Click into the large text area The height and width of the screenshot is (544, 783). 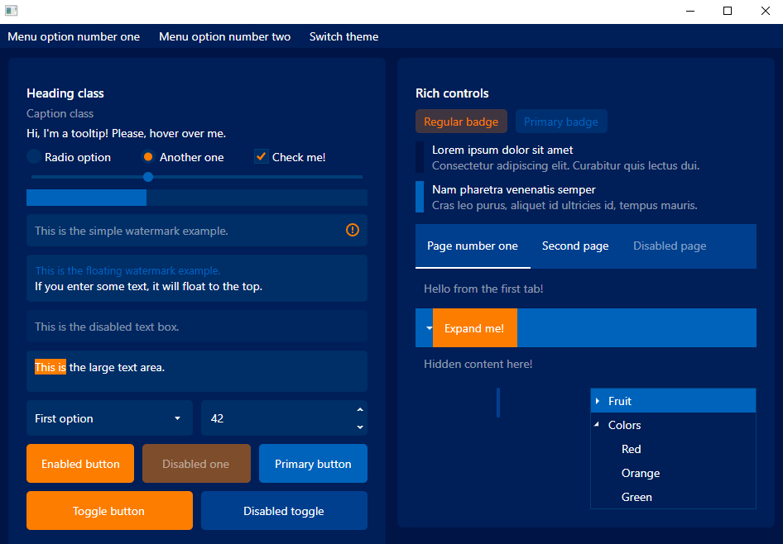tap(197, 371)
